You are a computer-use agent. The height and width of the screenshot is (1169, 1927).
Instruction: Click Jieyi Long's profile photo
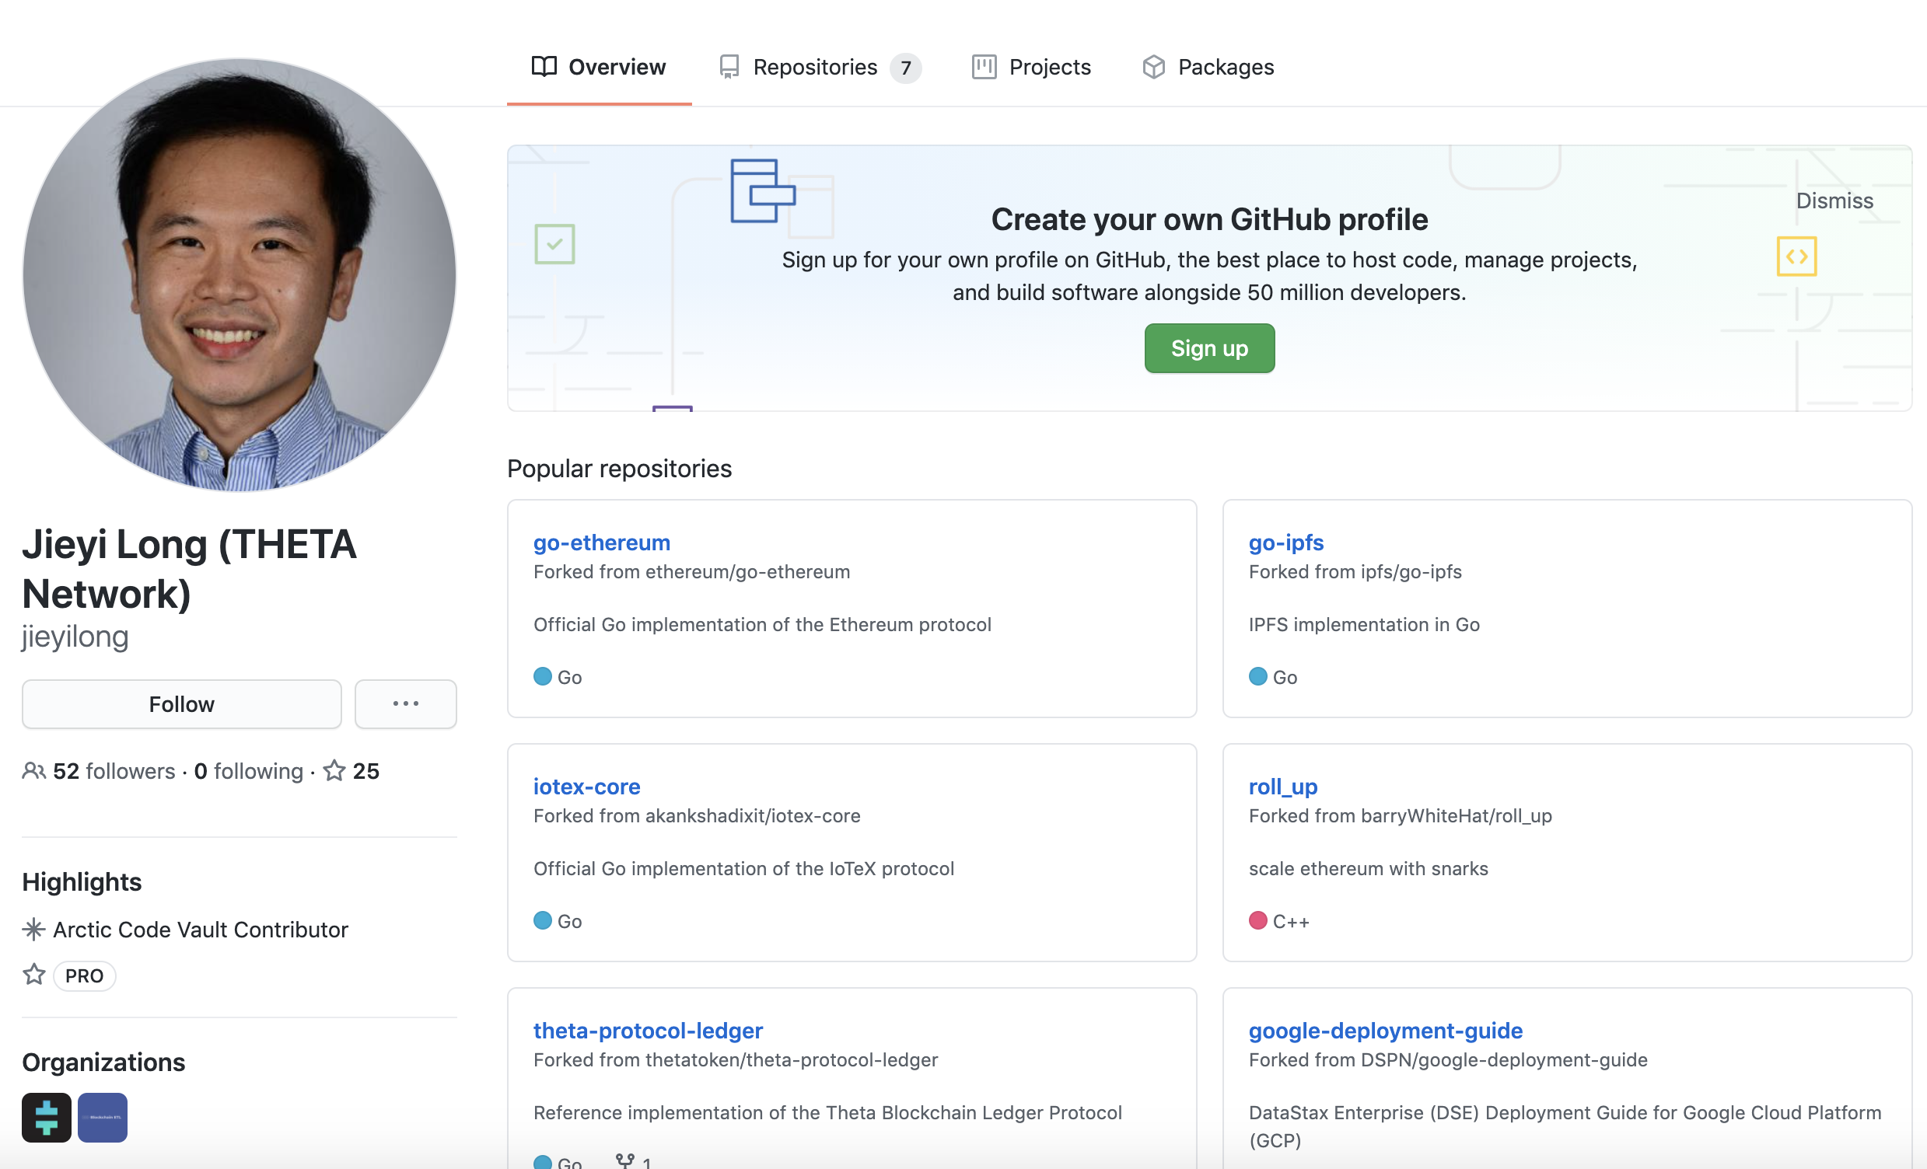tap(240, 275)
